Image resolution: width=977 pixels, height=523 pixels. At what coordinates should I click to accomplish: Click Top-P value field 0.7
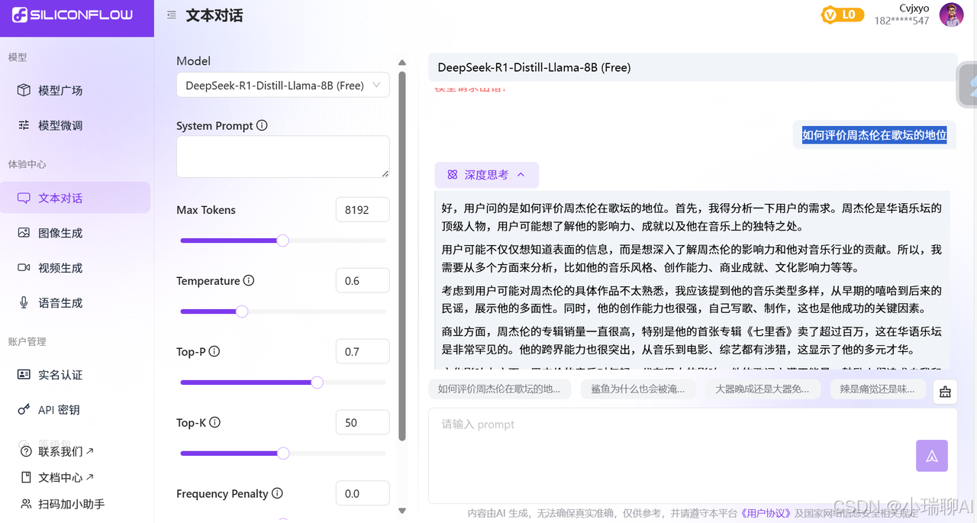tap(363, 352)
